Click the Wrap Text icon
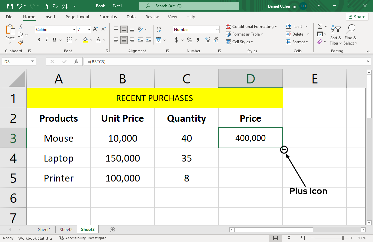This screenshot has height=242, width=373. [159, 29]
